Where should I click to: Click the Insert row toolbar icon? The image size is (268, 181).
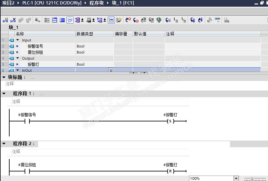[21, 20]
